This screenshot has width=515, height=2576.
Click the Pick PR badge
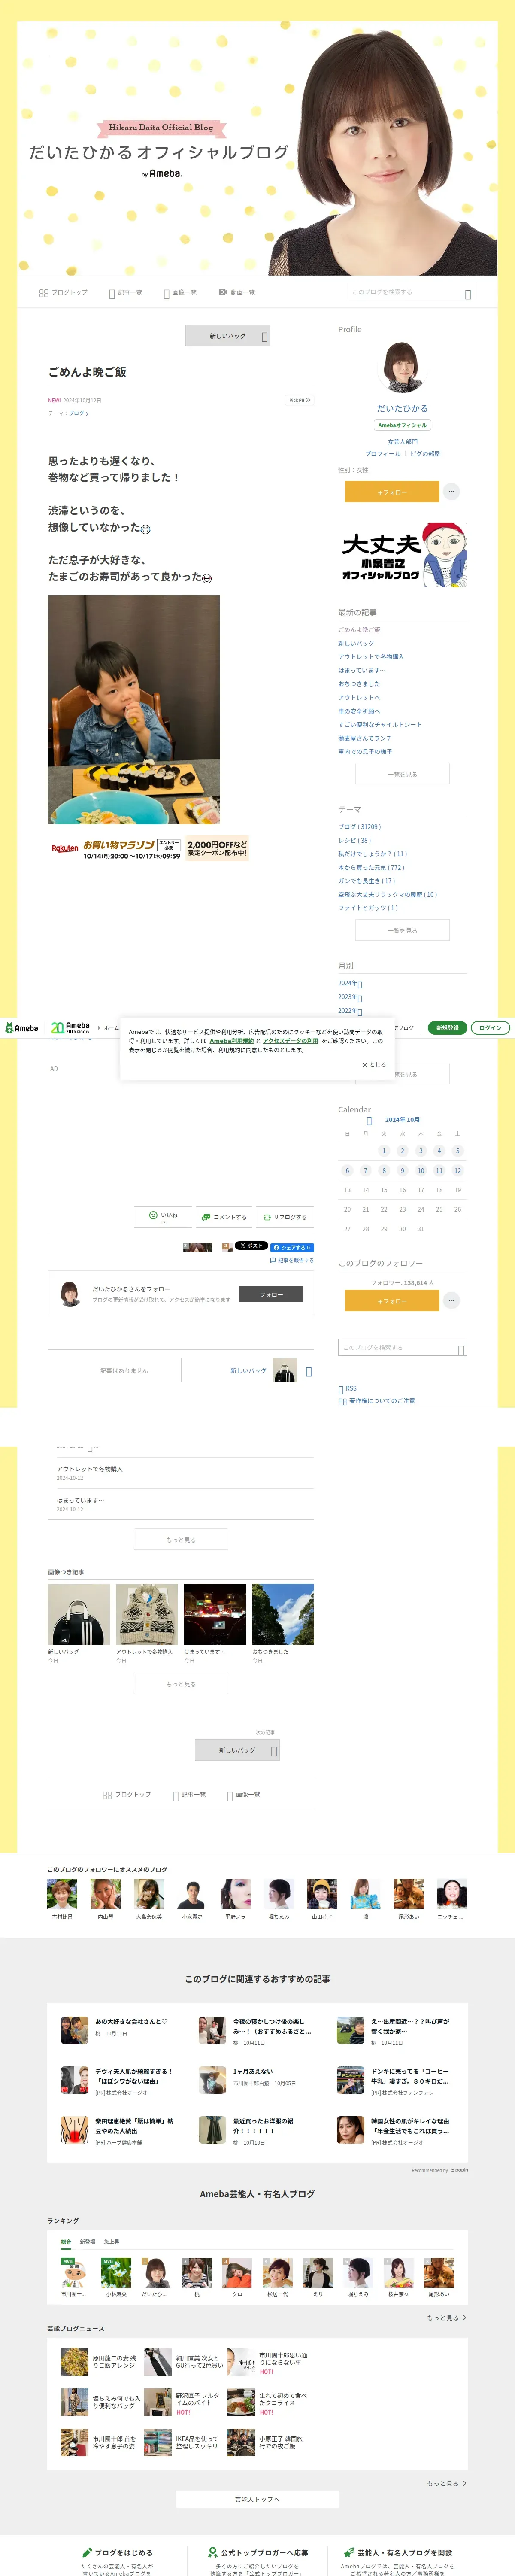(299, 400)
